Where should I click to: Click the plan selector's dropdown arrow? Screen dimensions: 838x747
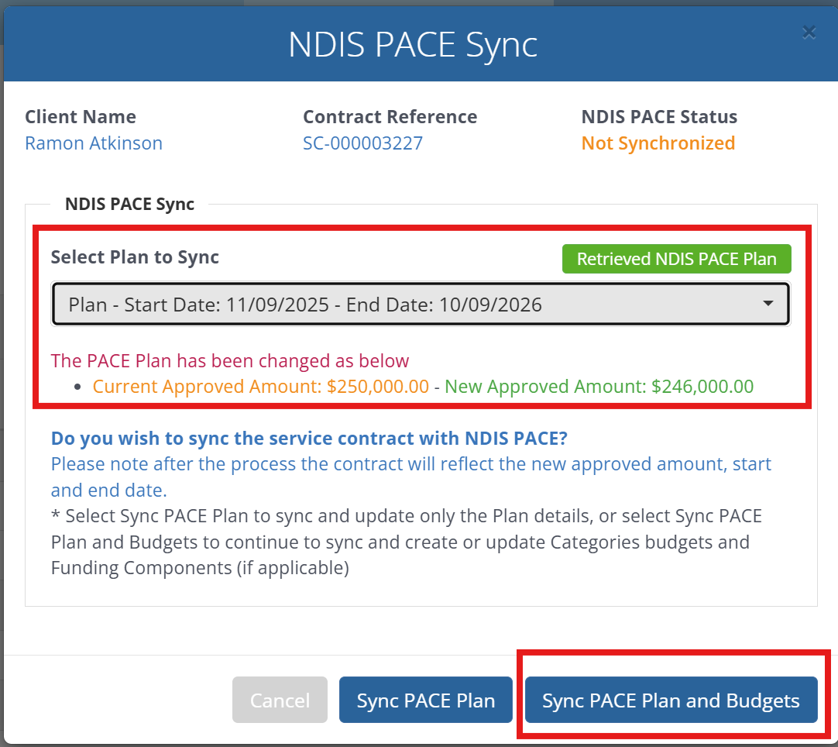[768, 304]
